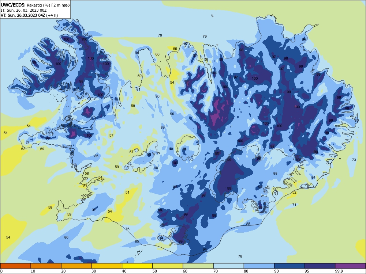Click the initial time 'IT: Sun. 26. 03. 2023 00Z'

(23, 10)
